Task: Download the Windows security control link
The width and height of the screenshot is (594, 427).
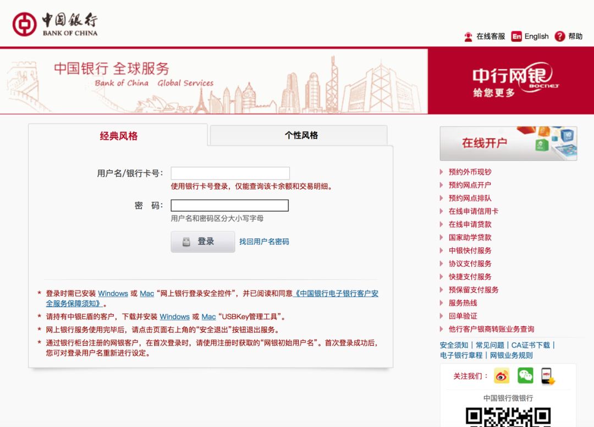Action: 113,294
